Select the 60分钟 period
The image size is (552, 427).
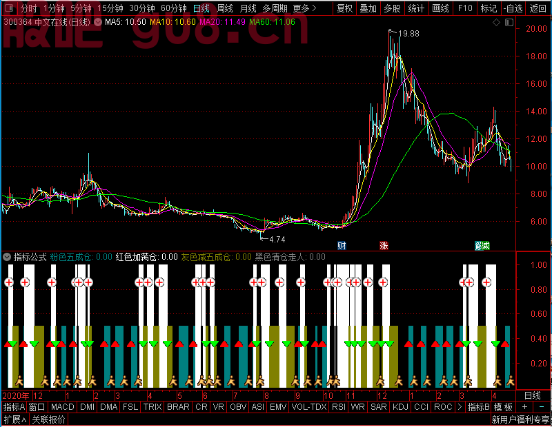point(174,8)
